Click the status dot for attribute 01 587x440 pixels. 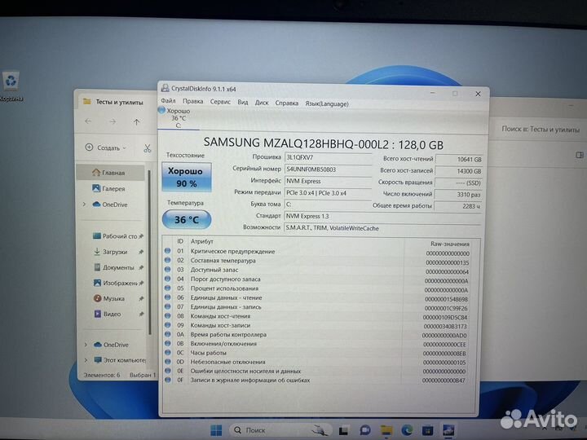(167, 251)
